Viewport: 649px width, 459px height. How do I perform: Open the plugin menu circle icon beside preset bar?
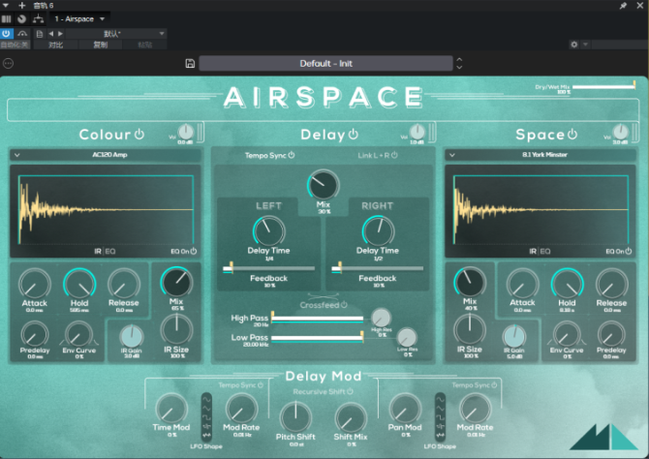(x=9, y=64)
